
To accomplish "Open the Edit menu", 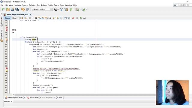I will click(6, 5).
